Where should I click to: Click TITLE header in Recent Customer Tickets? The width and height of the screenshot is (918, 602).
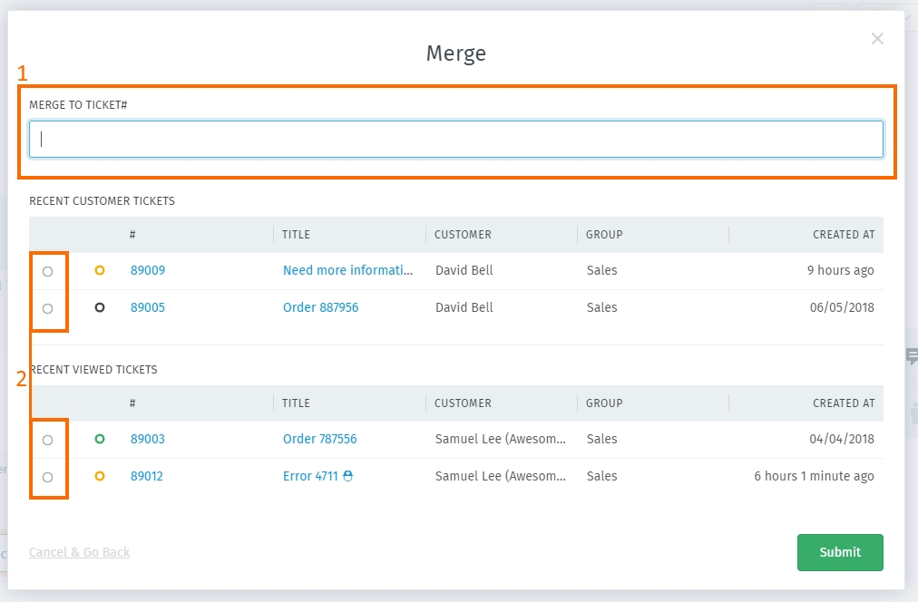[297, 235]
